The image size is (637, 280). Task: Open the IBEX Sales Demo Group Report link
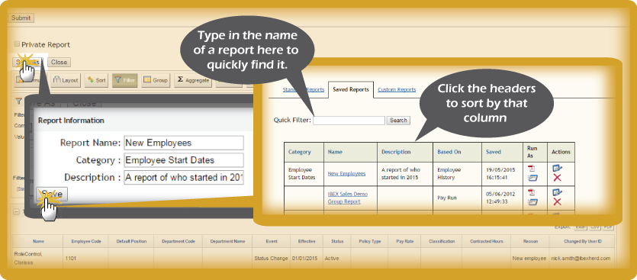[x=347, y=198]
